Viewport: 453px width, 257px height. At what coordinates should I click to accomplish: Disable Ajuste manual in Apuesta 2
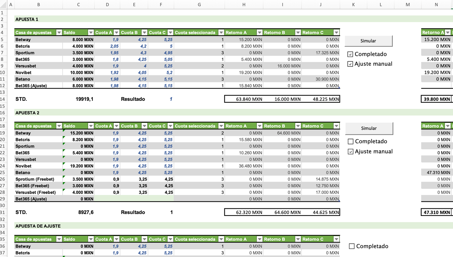coord(351,152)
